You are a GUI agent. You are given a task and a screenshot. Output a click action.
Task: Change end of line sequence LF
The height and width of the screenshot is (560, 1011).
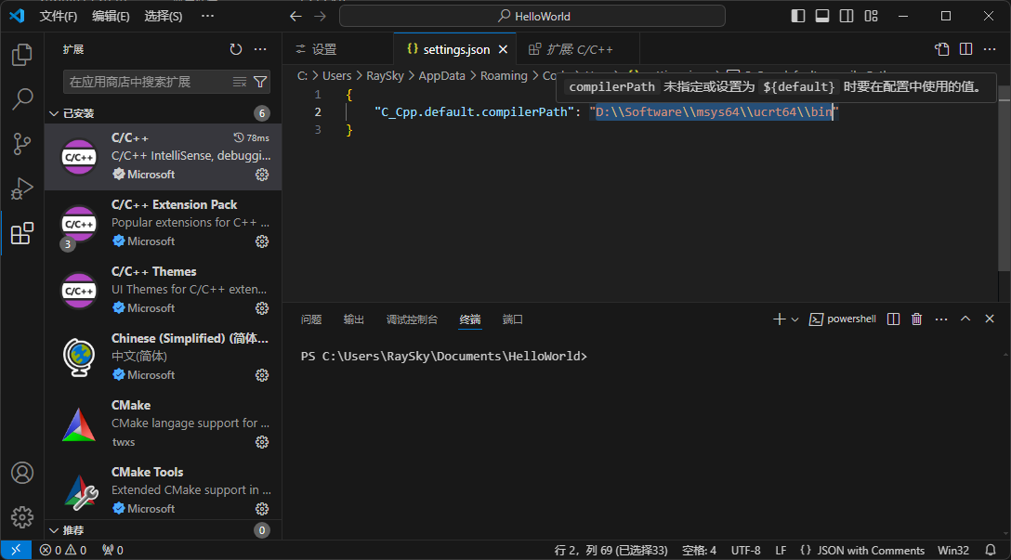coord(781,551)
